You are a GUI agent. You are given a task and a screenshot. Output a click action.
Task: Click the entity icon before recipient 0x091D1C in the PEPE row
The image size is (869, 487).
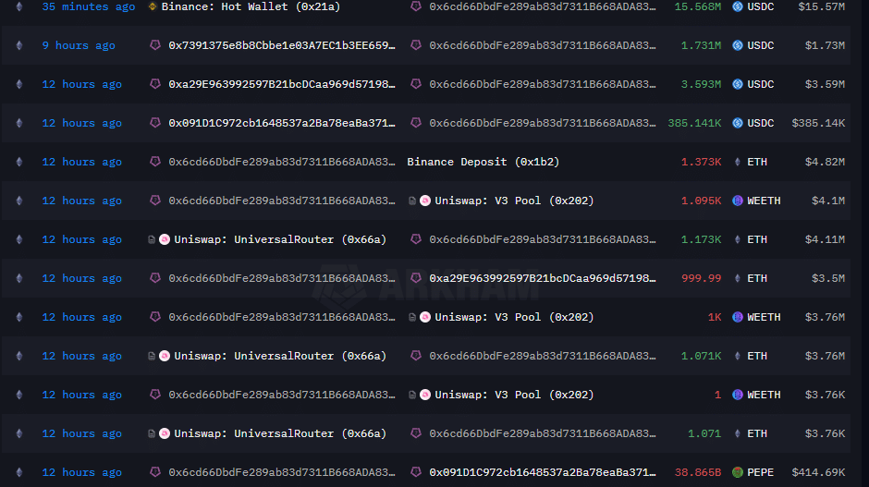416,471
